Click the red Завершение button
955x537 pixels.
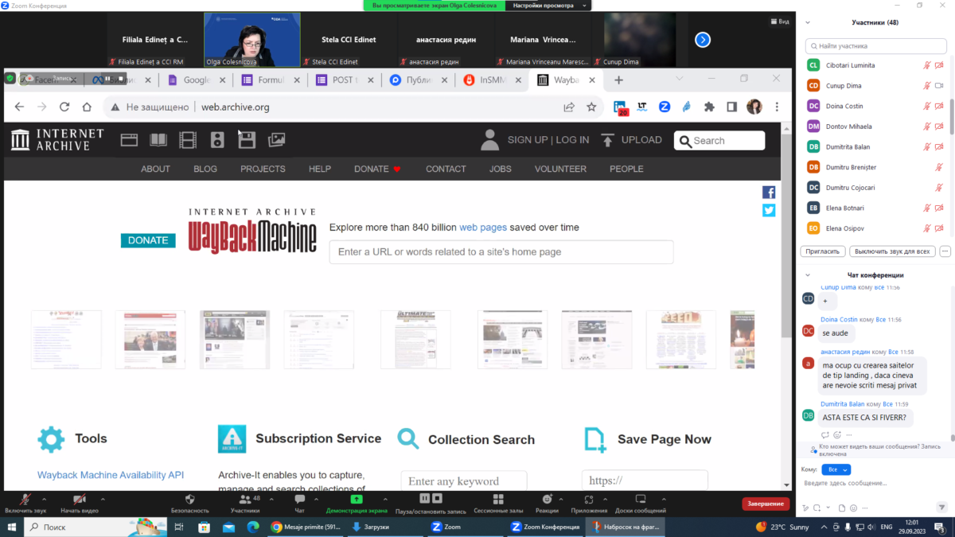766,504
